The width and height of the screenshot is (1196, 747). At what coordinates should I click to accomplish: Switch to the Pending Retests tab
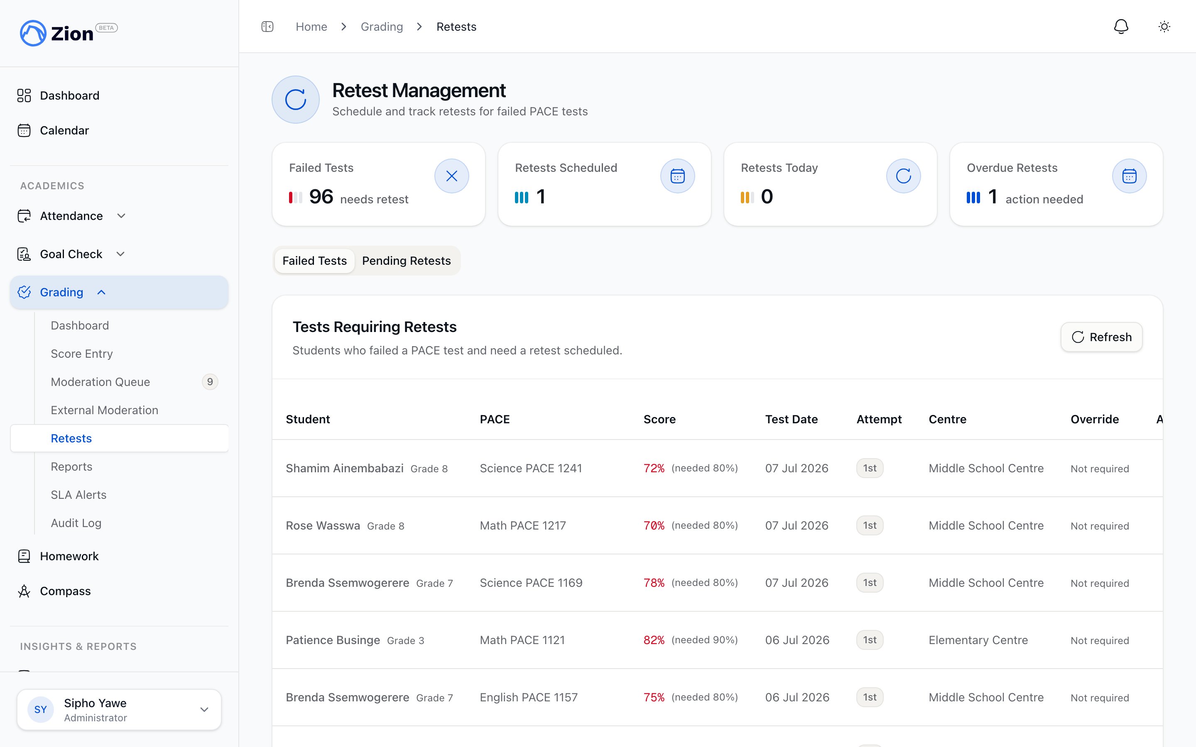coord(406,260)
